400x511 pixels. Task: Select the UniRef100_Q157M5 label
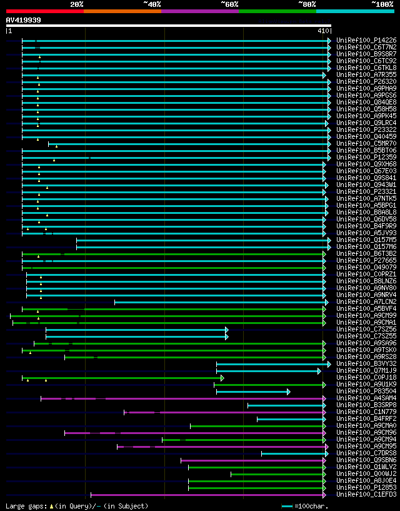(x=366, y=240)
